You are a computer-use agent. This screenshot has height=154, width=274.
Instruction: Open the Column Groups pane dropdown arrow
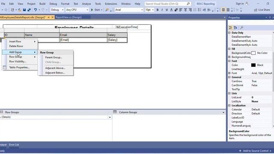tap(223, 112)
